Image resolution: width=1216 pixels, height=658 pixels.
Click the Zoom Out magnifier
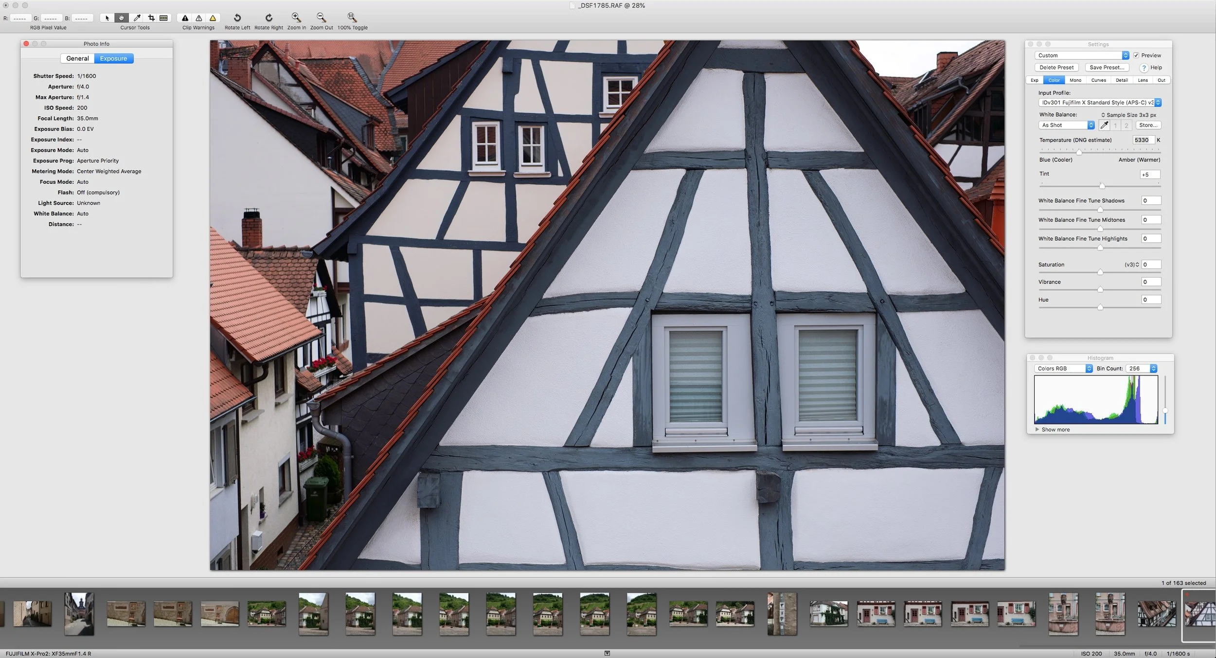322,18
